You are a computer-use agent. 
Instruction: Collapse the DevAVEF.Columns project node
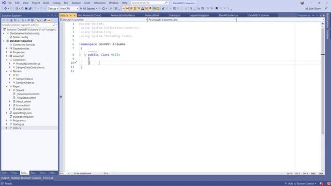(x=4, y=41)
